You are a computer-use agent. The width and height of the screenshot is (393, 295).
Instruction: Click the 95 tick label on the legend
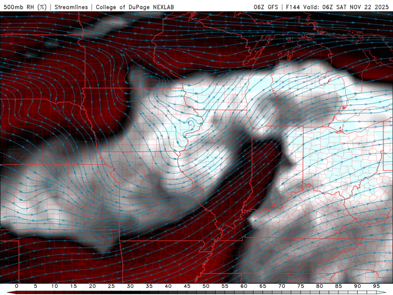376,286
